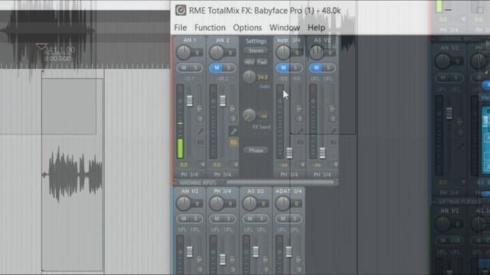Viewport: 490px width, 275px height.
Task: Click the round T button on AN 2
Action: (x=233, y=119)
